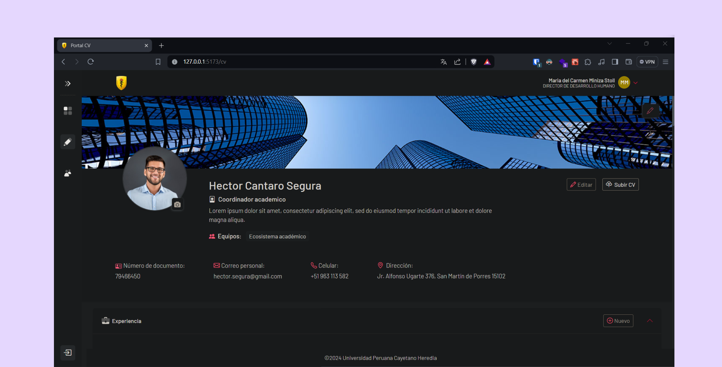Viewport: 722px width, 367px height.
Task: Click the translate page icon
Action: 444,62
